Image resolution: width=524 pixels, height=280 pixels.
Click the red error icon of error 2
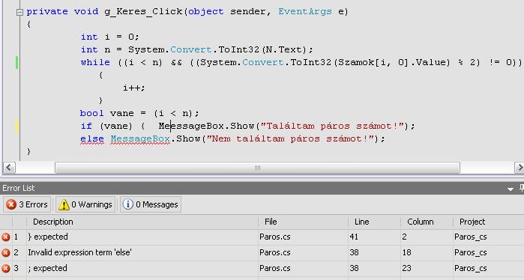tap(6, 252)
